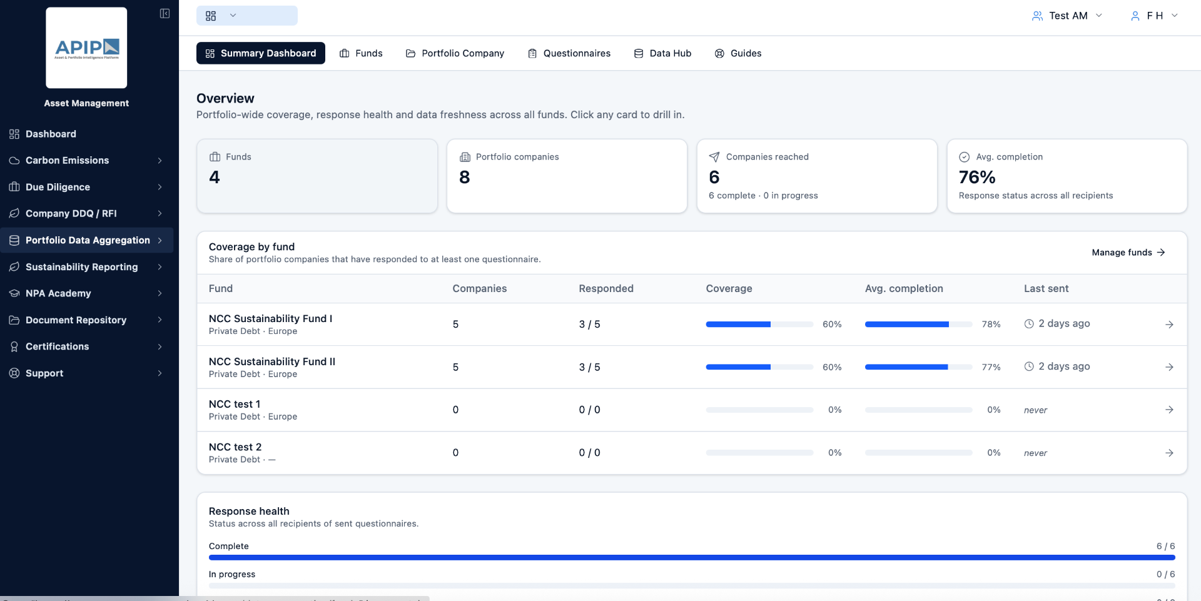Expand the Support chevron
The image size is (1201, 601).
coord(160,373)
